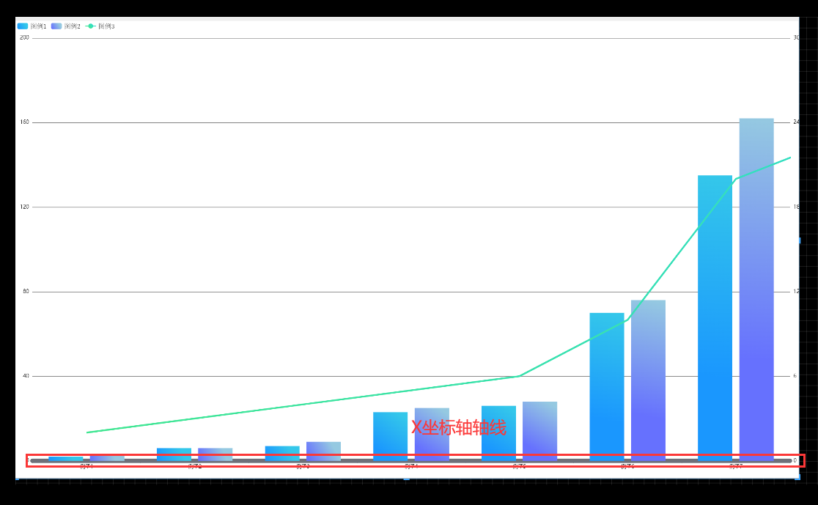Click the 图例2 purple legend icon
This screenshot has height=505, width=818.
[56, 26]
